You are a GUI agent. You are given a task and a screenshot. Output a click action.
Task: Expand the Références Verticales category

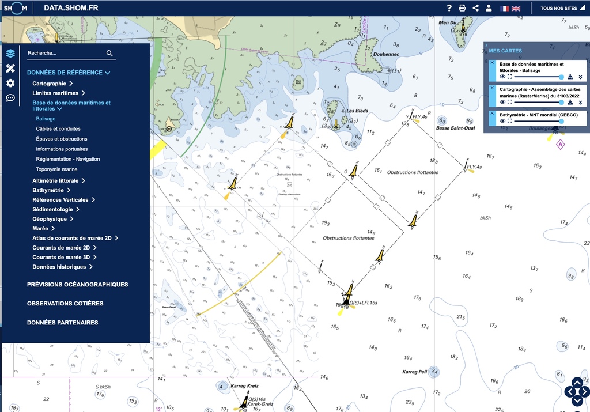click(63, 200)
